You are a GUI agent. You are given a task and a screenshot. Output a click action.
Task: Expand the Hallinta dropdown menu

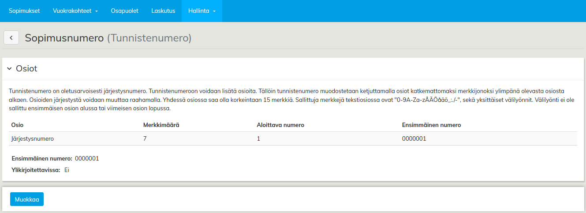pos(202,11)
